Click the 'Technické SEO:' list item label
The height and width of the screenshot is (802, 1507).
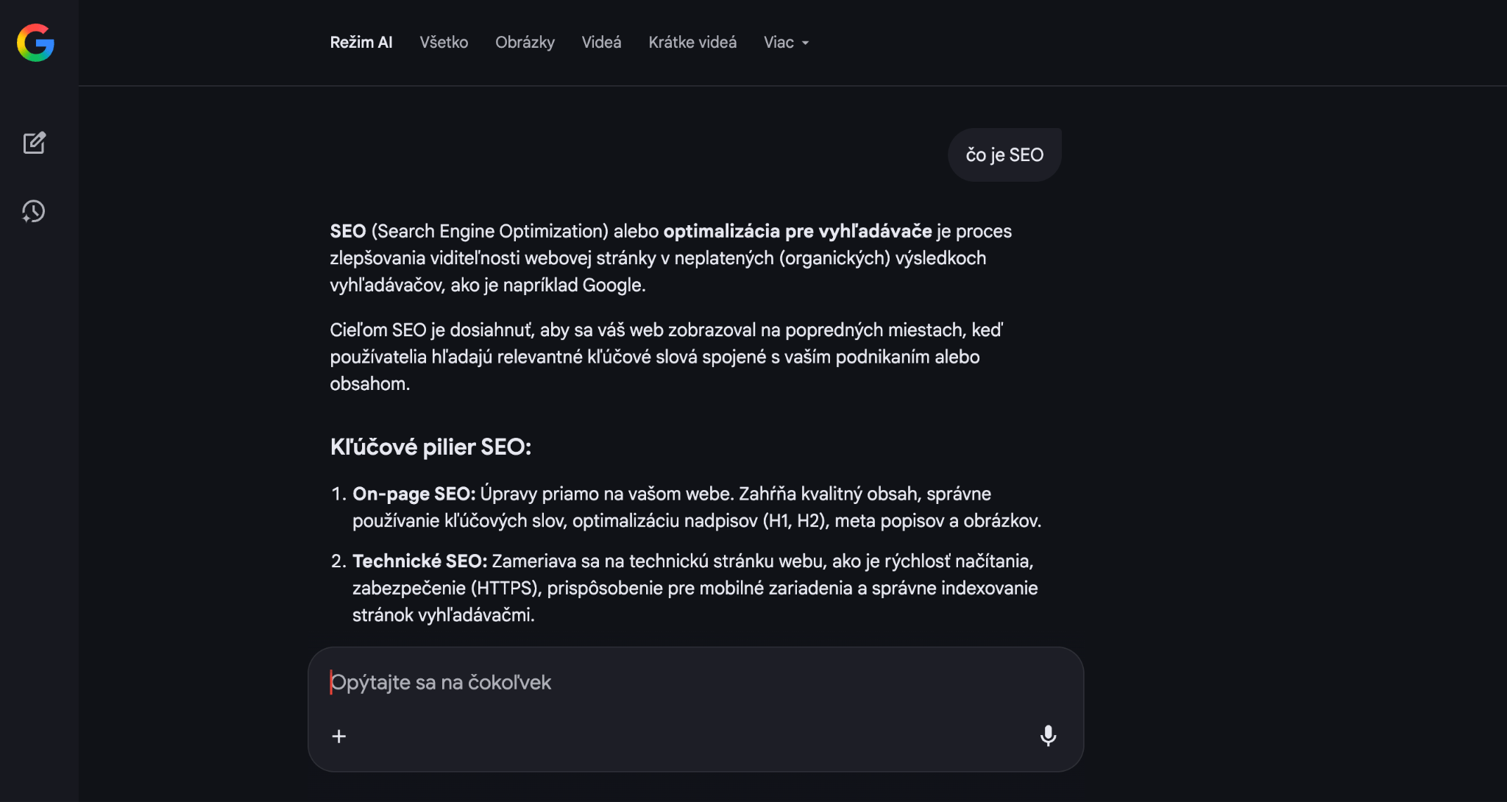pyautogui.click(x=419, y=561)
